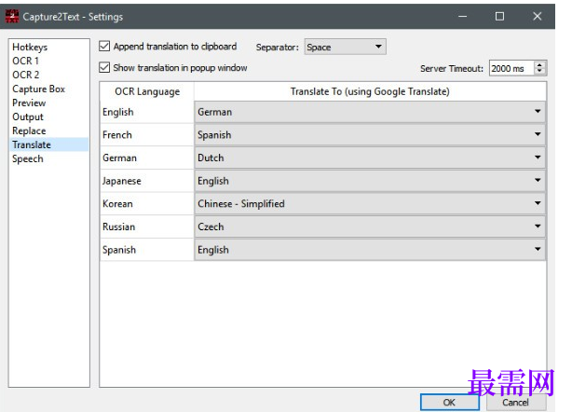The height and width of the screenshot is (412, 572).
Task: Select the Korean OCR language cell
Action: (147, 204)
